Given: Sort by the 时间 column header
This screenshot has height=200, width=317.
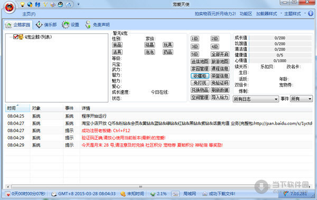Looking at the screenshot, I should (x=17, y=108).
